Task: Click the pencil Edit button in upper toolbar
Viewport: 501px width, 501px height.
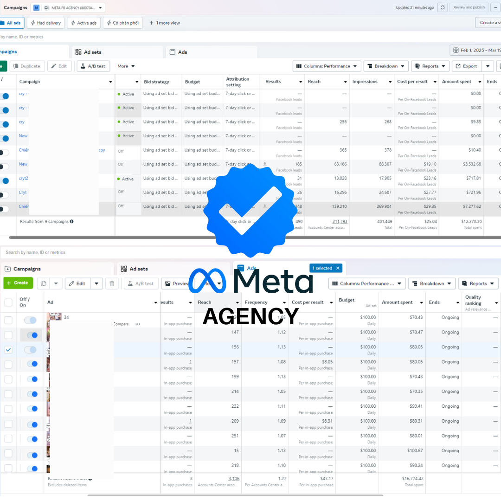Action: click(59, 66)
